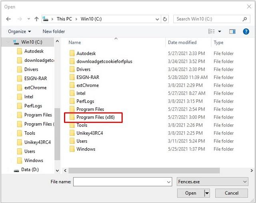Select This PC in the address bar
Screen dimensions: 256x203
64,19
